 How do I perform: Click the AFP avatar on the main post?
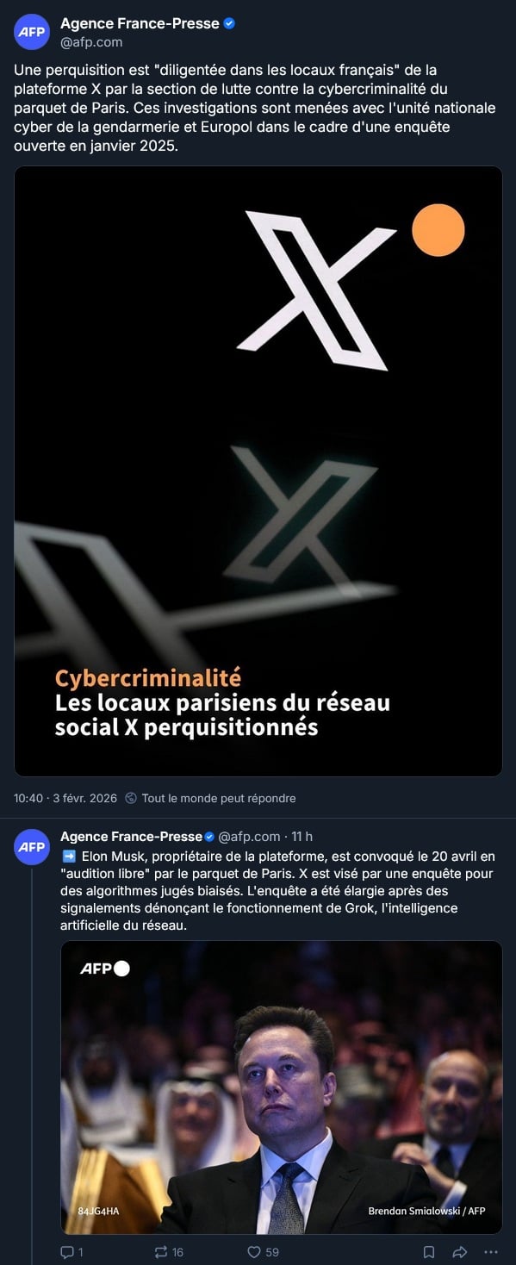tap(32, 32)
